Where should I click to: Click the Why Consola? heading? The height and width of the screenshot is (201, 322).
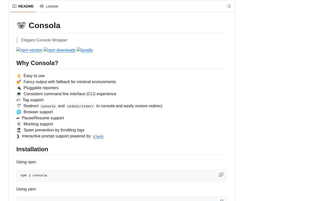(37, 63)
